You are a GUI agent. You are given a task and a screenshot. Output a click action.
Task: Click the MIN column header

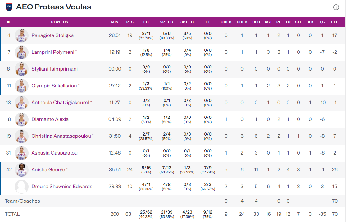coord(115,22)
